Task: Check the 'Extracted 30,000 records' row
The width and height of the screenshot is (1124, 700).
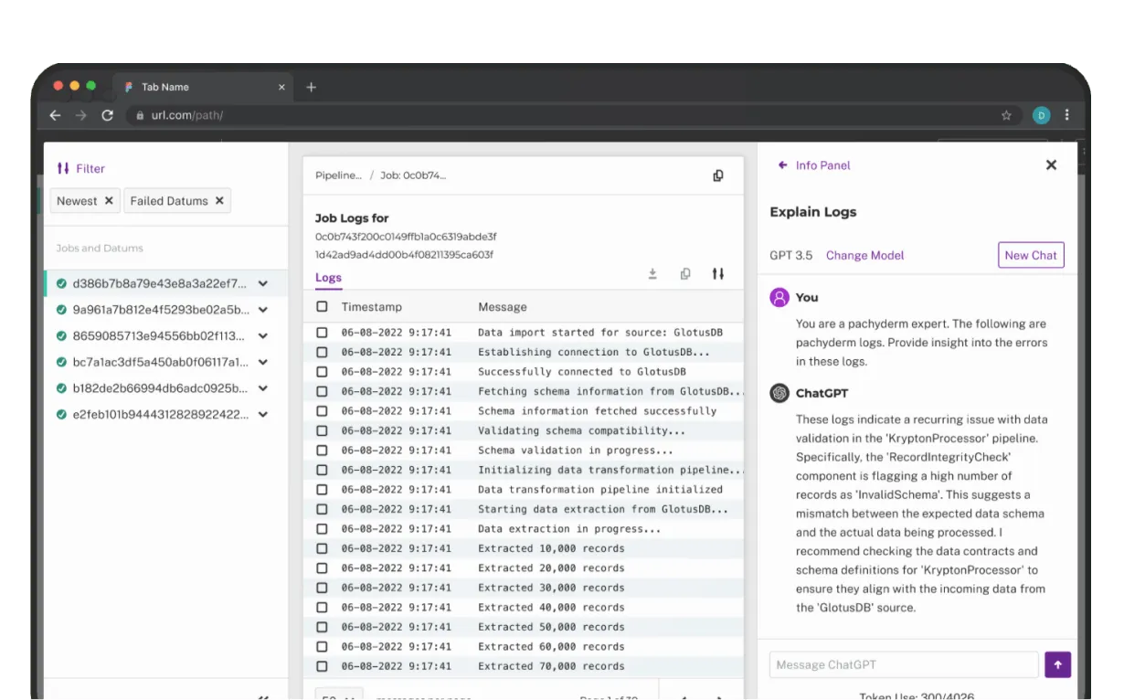Action: (322, 588)
